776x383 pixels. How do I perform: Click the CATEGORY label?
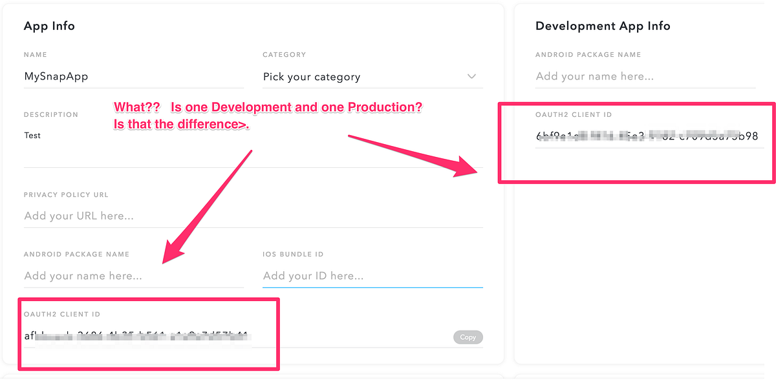click(284, 55)
